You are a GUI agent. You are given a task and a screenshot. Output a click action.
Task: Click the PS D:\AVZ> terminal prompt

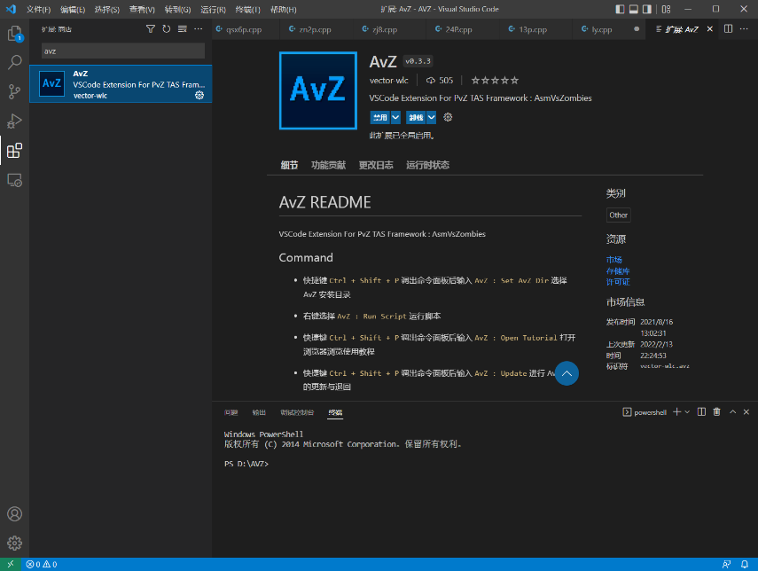pos(246,464)
